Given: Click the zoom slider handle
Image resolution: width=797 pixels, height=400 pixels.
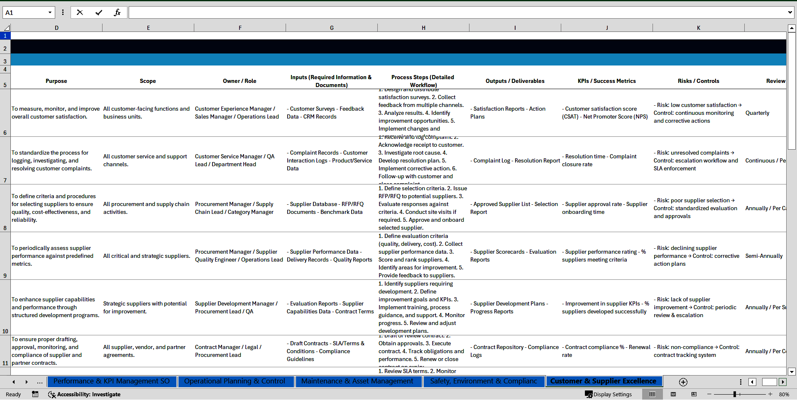Looking at the screenshot, I should pyautogui.click(x=734, y=394).
